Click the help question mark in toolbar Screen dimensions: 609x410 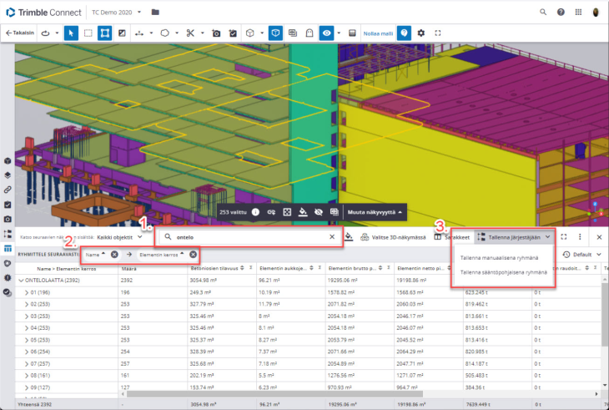pyautogui.click(x=404, y=33)
